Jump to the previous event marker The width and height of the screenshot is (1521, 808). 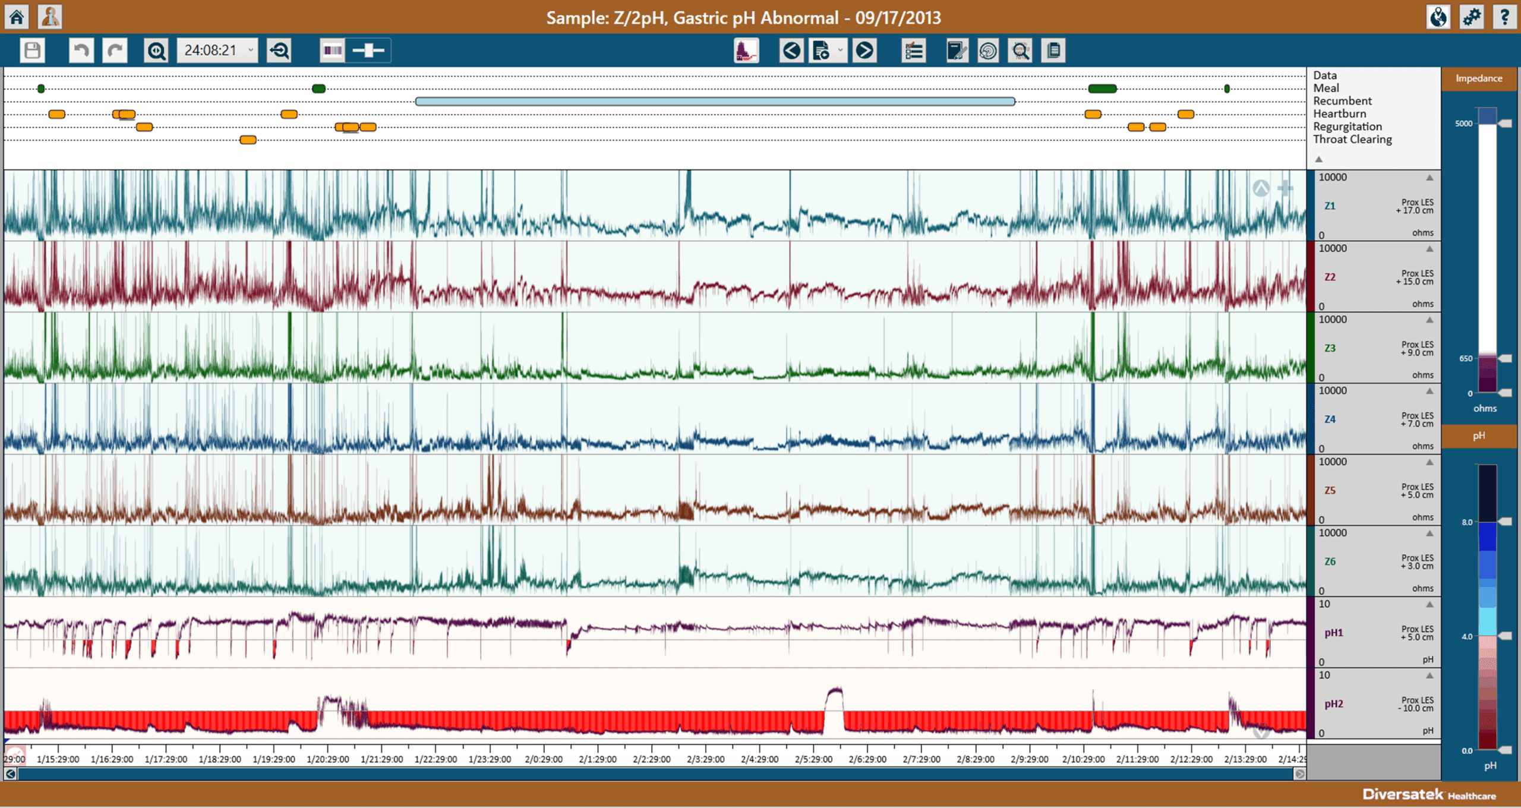[x=791, y=51]
